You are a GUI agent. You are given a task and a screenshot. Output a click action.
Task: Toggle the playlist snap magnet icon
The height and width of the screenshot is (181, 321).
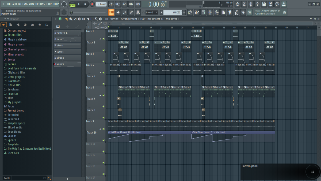(x=60, y=19)
